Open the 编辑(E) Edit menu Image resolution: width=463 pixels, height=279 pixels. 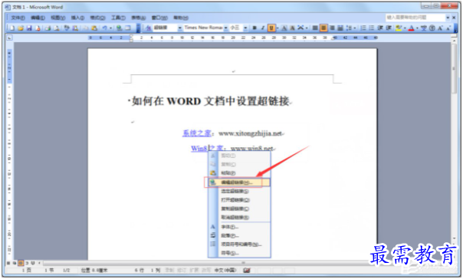pyautogui.click(x=38, y=18)
